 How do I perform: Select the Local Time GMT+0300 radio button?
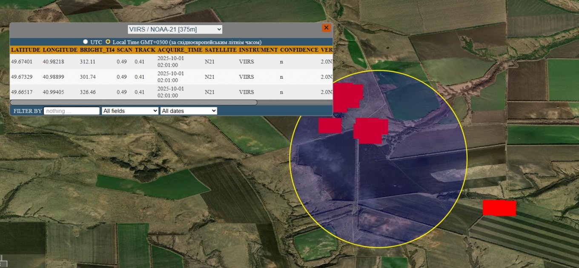pyautogui.click(x=108, y=42)
